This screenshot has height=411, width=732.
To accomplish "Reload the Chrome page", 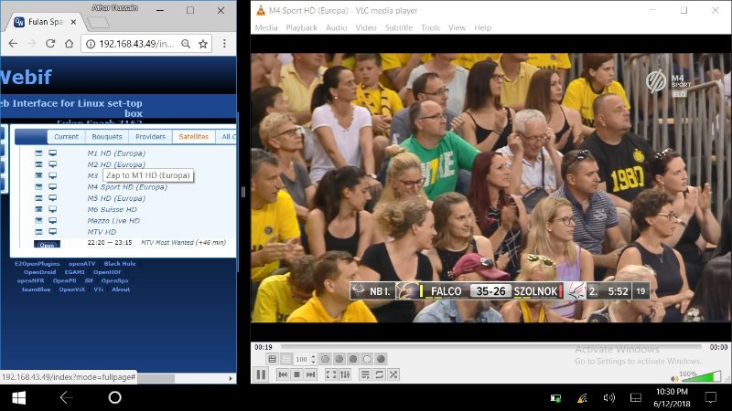I will pos(49,44).
